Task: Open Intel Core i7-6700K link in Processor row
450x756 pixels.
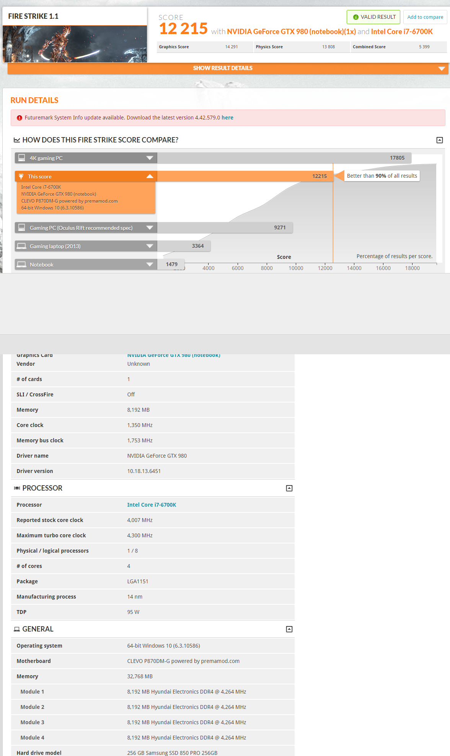Action: 152,505
